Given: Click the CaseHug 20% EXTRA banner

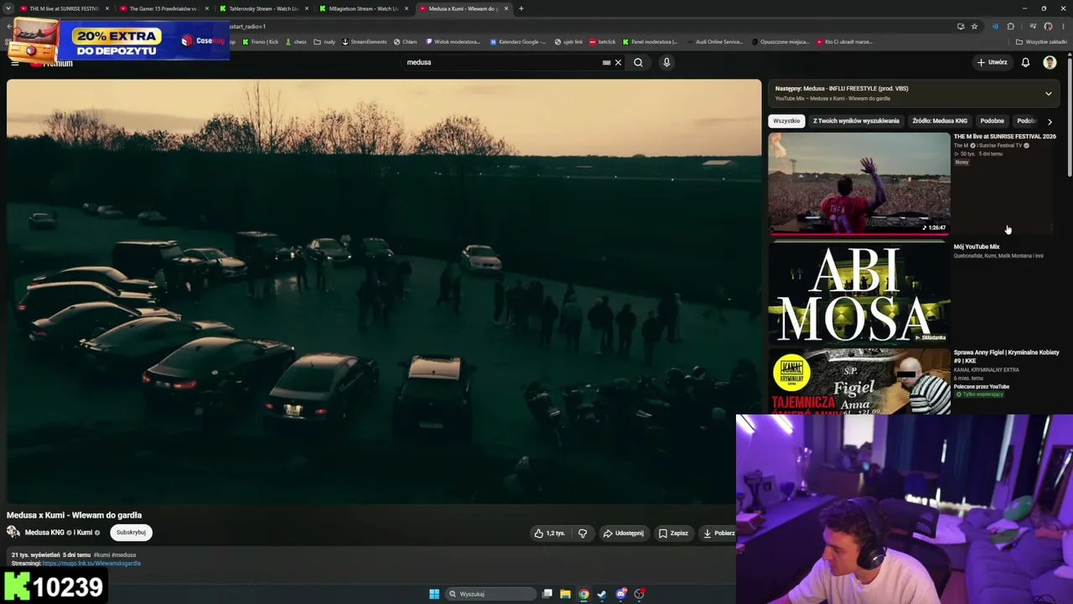Looking at the screenshot, I should pos(121,39).
